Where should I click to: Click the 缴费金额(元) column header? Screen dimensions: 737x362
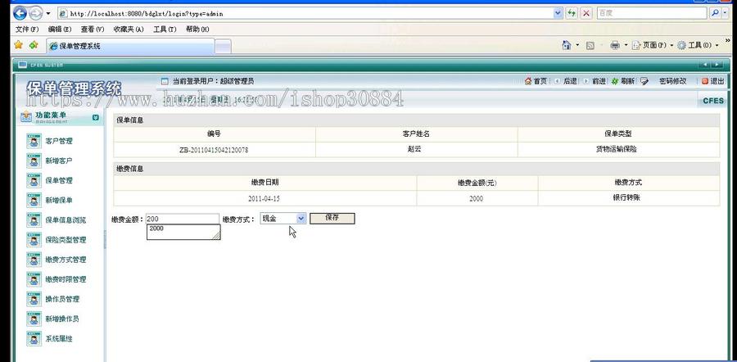point(477,183)
